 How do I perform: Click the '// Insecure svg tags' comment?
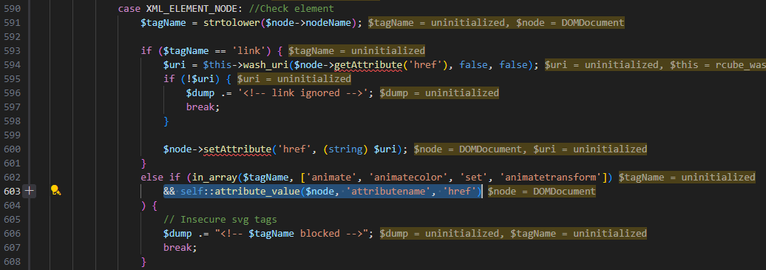tap(220, 220)
